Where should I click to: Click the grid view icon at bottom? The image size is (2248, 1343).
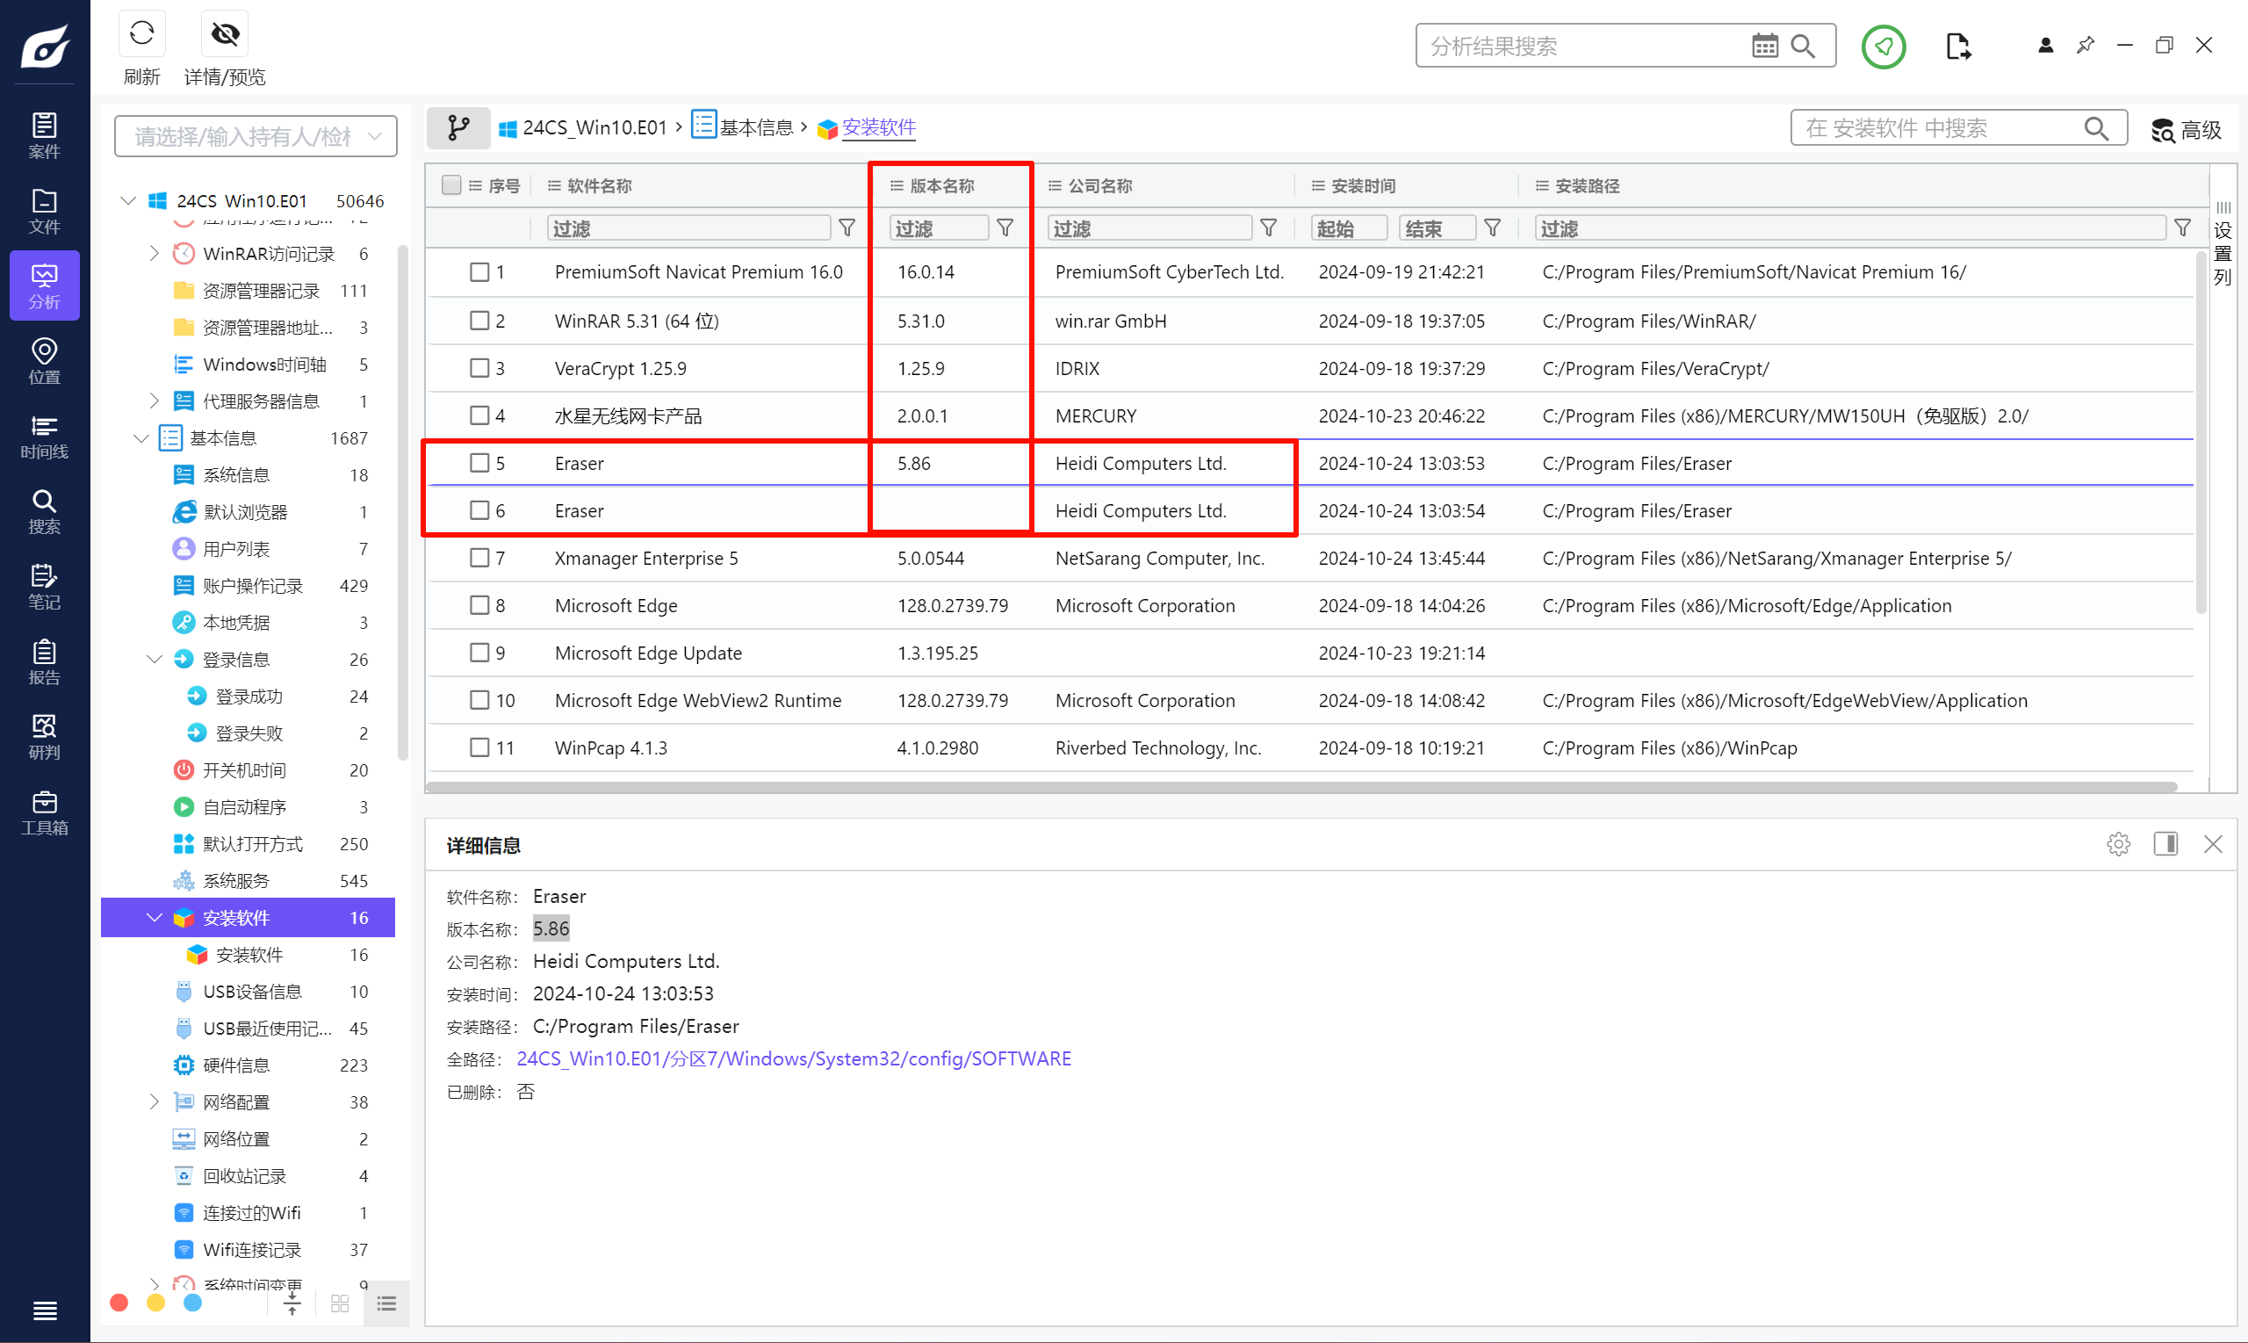[x=340, y=1303]
